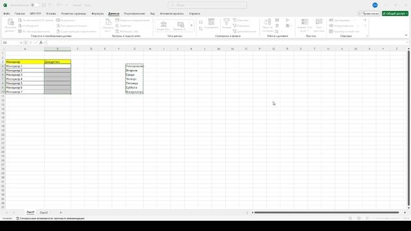Viewport: 411px width, 231px height.
Task: Open the Get Data (Получить данные) button
Action: (10, 26)
